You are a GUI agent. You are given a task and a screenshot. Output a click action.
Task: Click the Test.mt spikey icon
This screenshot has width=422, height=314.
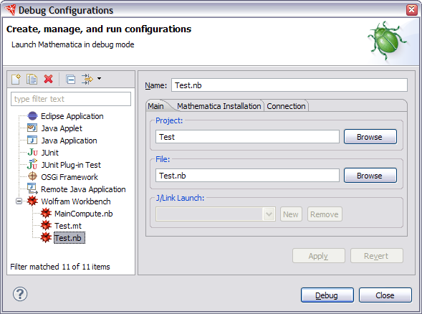(46, 225)
